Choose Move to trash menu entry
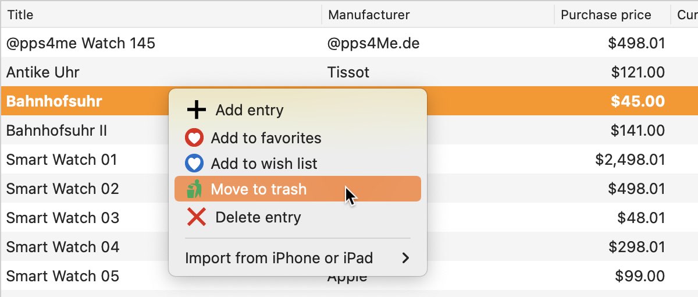 [297, 189]
